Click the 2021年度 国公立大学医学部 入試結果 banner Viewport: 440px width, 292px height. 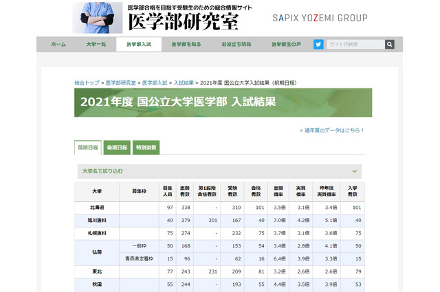click(223, 103)
